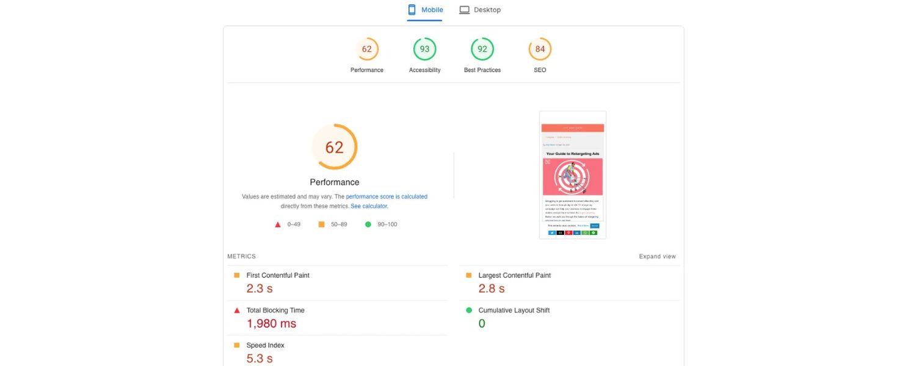Expand the Total Blocking Time metric
Viewport: 916px width, 366px height.
(x=275, y=310)
